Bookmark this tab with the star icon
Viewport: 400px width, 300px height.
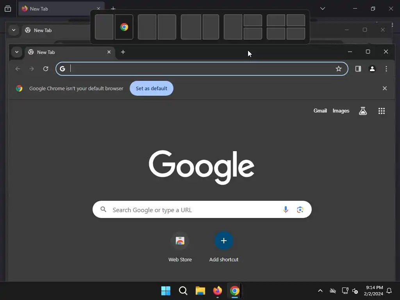coord(339,69)
